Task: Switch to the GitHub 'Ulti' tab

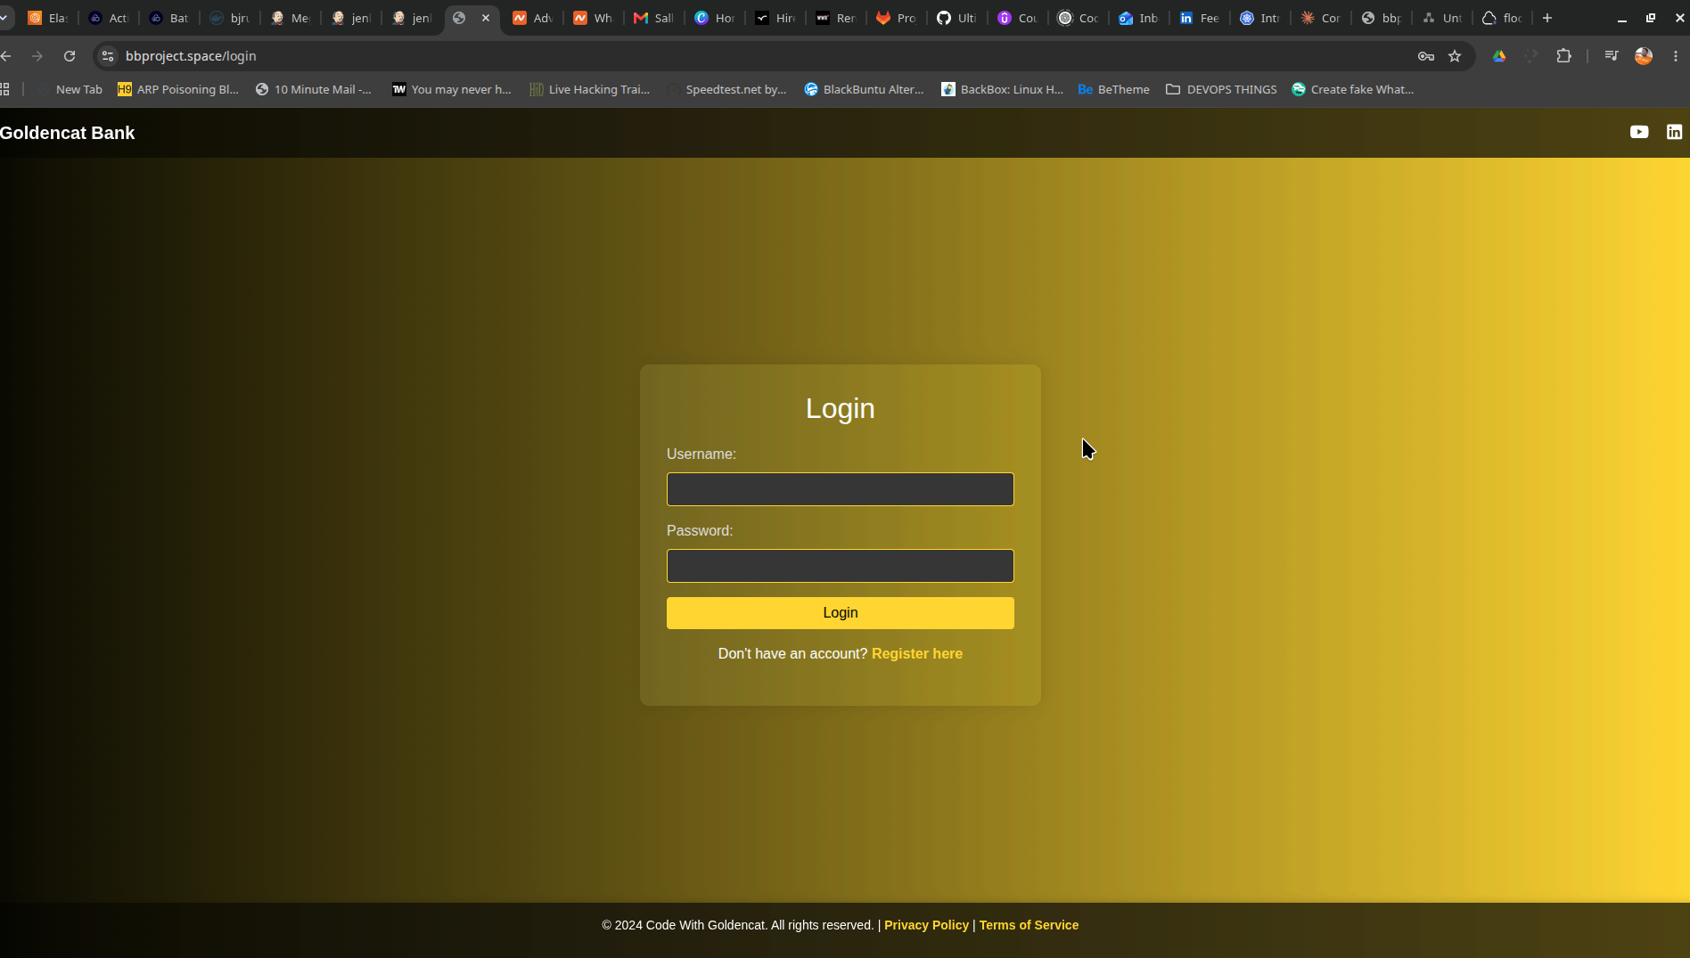Action: click(957, 18)
